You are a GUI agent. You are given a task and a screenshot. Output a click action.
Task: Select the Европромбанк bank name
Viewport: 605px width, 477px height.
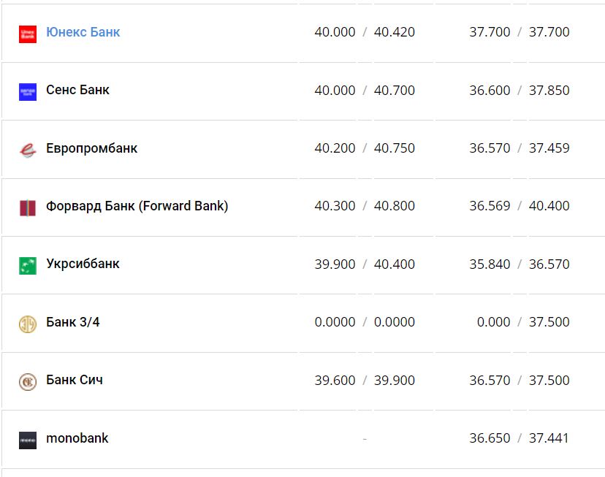pyautogui.click(x=91, y=148)
